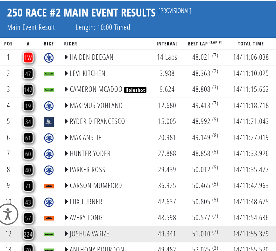Click Carson Mumford's KTM bike logo
The height and width of the screenshot is (251, 276).
coord(49,186)
